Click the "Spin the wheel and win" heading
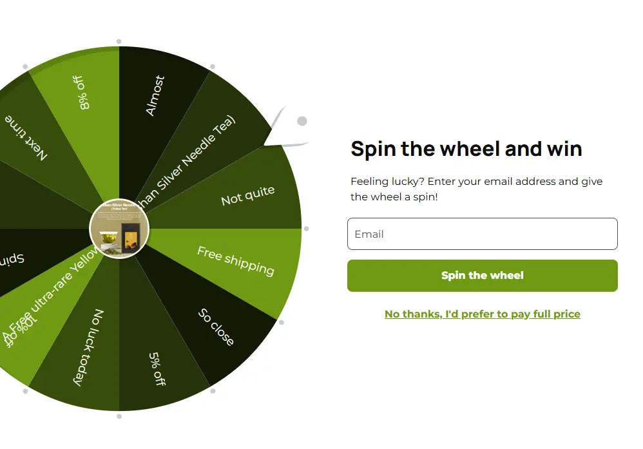 466,149
